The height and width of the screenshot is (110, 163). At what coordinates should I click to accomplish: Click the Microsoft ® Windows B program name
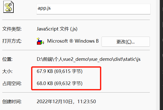[73, 41]
